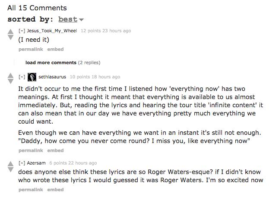
Task: Open permalink for '(I need it)' comment
Action: pyautogui.click(x=31, y=49)
